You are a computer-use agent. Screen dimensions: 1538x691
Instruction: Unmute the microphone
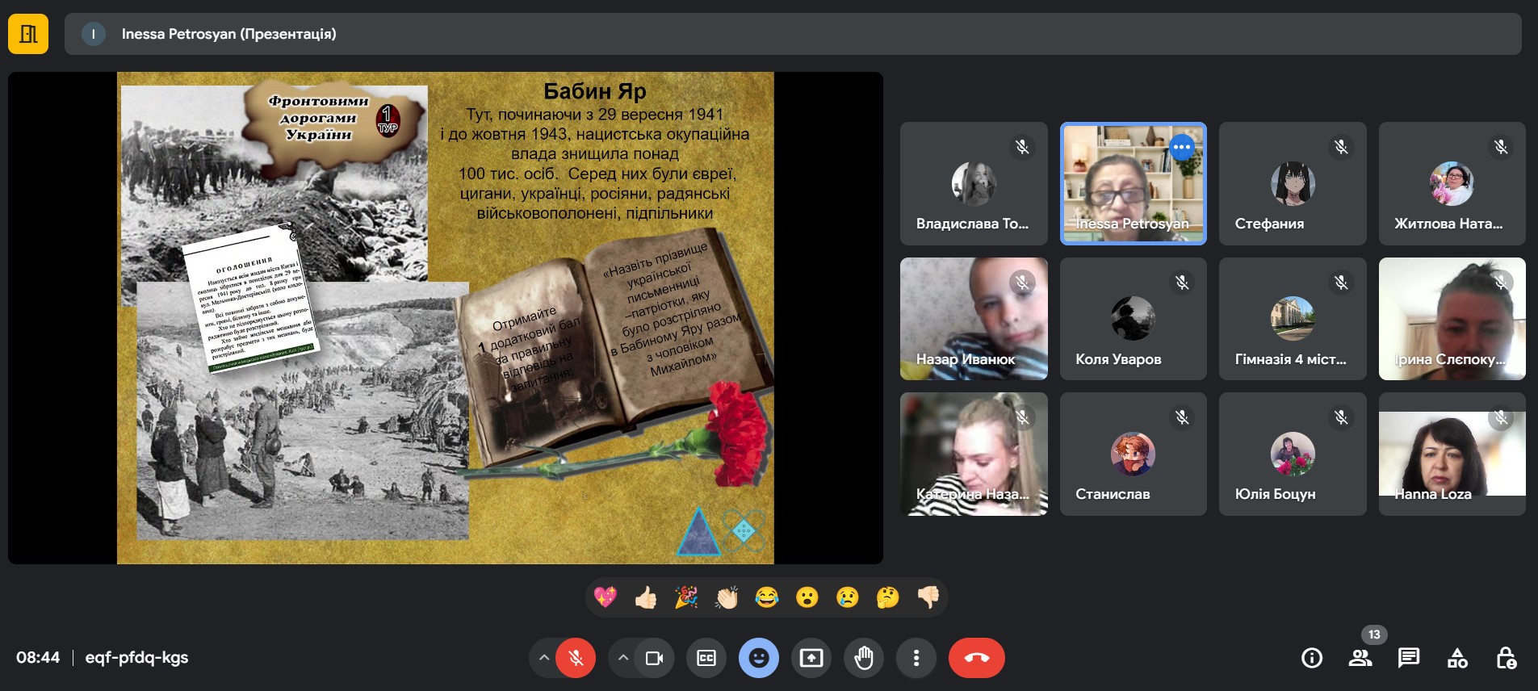click(576, 658)
